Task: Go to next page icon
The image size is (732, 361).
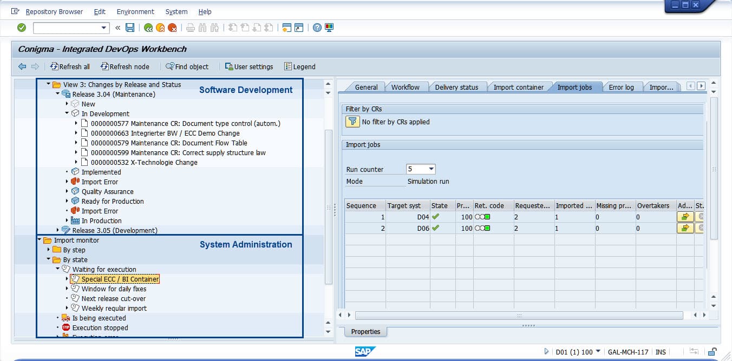Action: (x=257, y=28)
